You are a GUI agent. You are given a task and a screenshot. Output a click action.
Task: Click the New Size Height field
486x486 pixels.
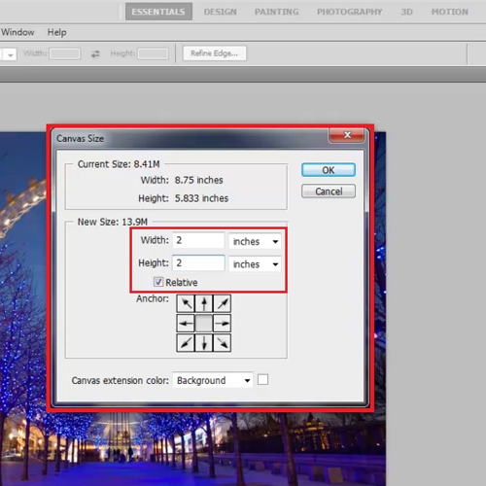(198, 263)
